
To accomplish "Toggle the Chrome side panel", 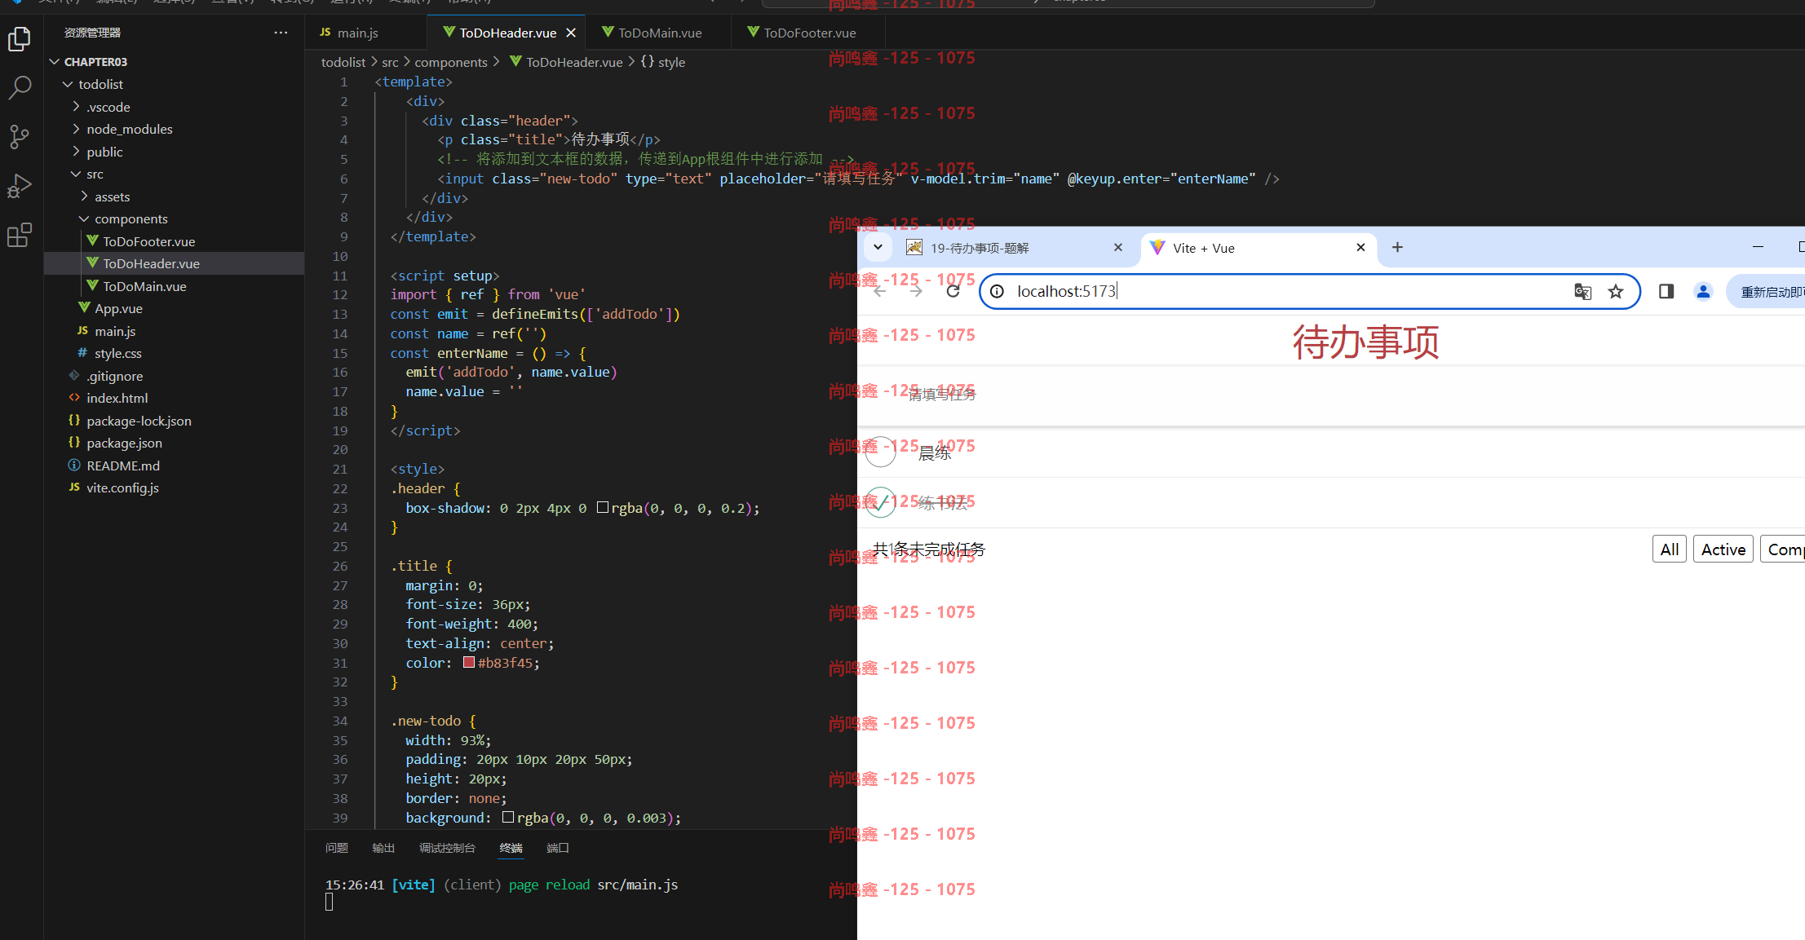I will pyautogui.click(x=1666, y=291).
